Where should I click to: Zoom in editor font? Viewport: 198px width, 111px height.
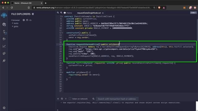coord(61,13)
